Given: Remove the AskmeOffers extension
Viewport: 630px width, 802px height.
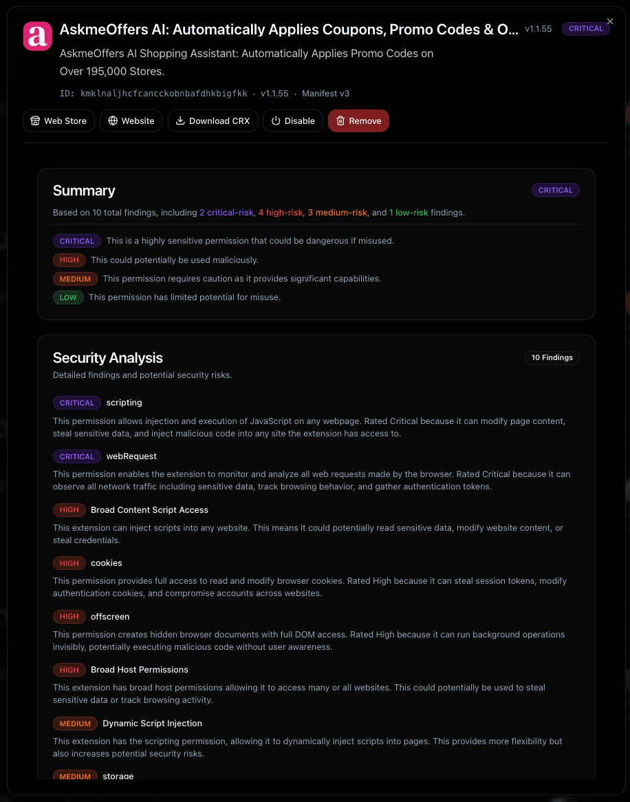Looking at the screenshot, I should 358,121.
